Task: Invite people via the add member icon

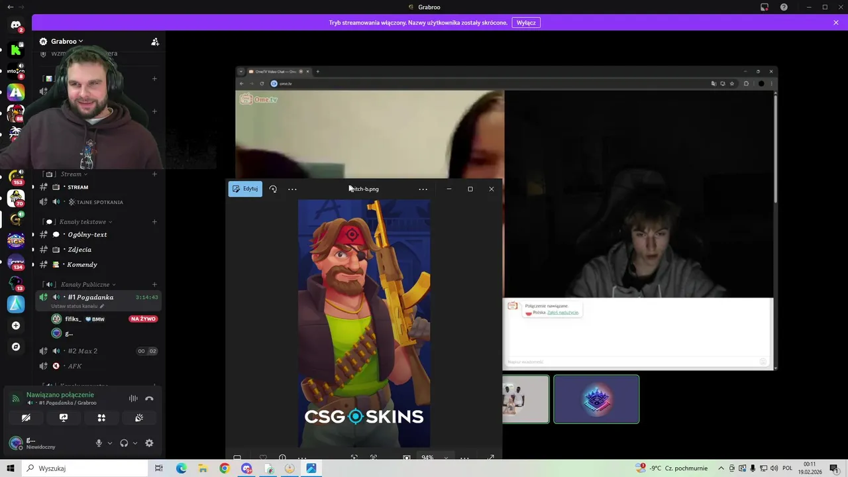Action: 155,42
